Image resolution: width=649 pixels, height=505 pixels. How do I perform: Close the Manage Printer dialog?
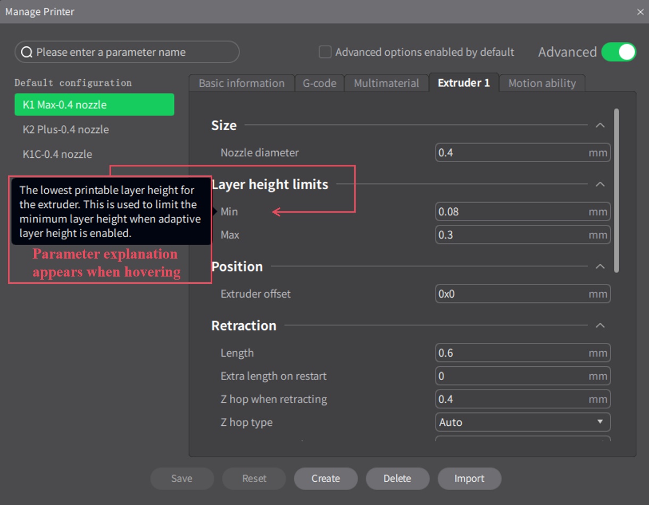pyautogui.click(x=640, y=12)
